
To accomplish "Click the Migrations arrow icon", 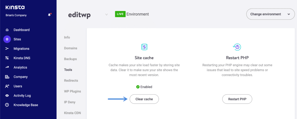I will coord(7,49).
